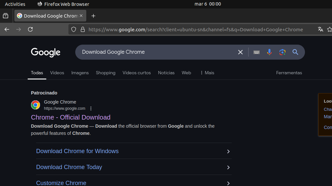This screenshot has width=332, height=186.
Task: Expand the Download Chrome Today chevron
Action: click(228, 167)
